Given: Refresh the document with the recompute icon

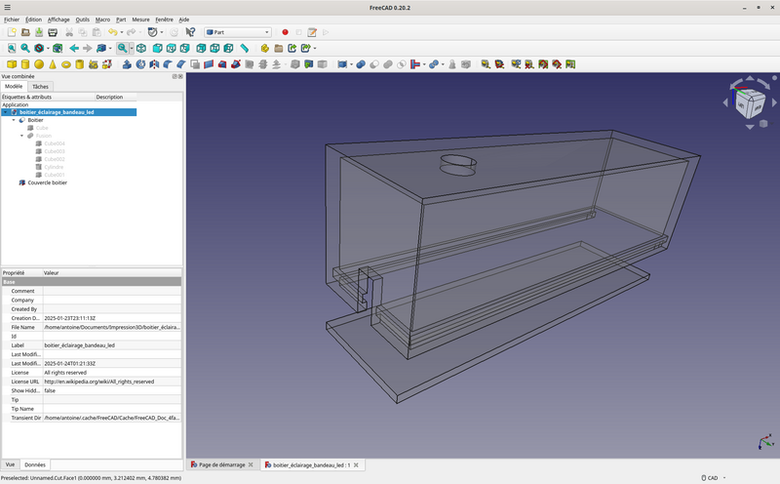Looking at the screenshot, I should [174, 32].
